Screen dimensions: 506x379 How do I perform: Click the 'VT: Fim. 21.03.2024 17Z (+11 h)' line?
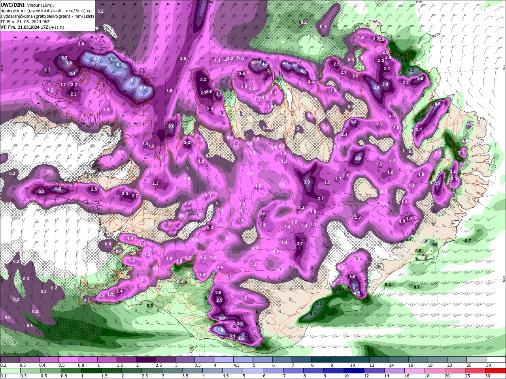click(x=32, y=27)
